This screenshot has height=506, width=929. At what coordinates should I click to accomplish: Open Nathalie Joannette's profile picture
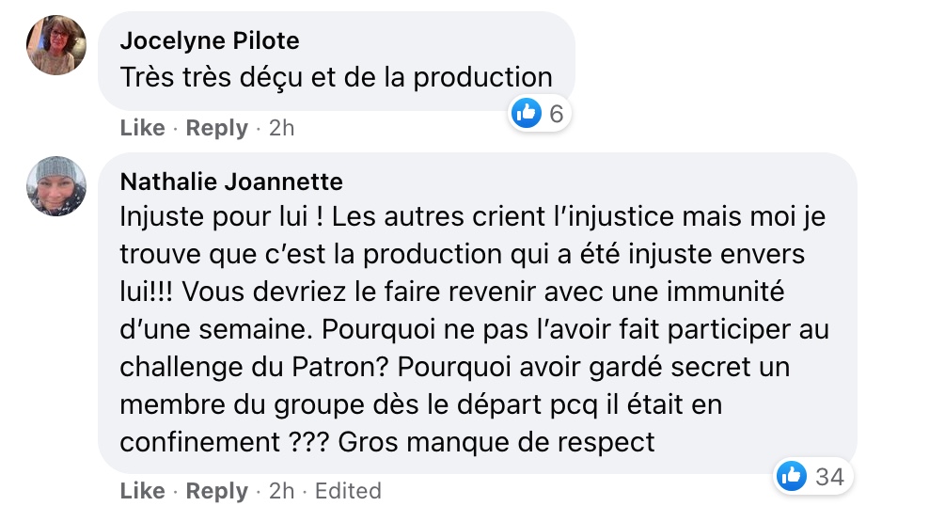[56, 186]
